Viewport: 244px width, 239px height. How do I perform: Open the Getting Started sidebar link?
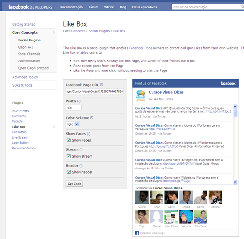[x=24, y=24]
